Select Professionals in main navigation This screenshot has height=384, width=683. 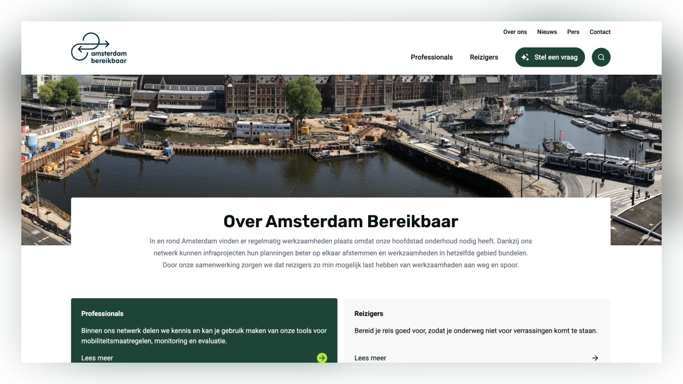432,57
